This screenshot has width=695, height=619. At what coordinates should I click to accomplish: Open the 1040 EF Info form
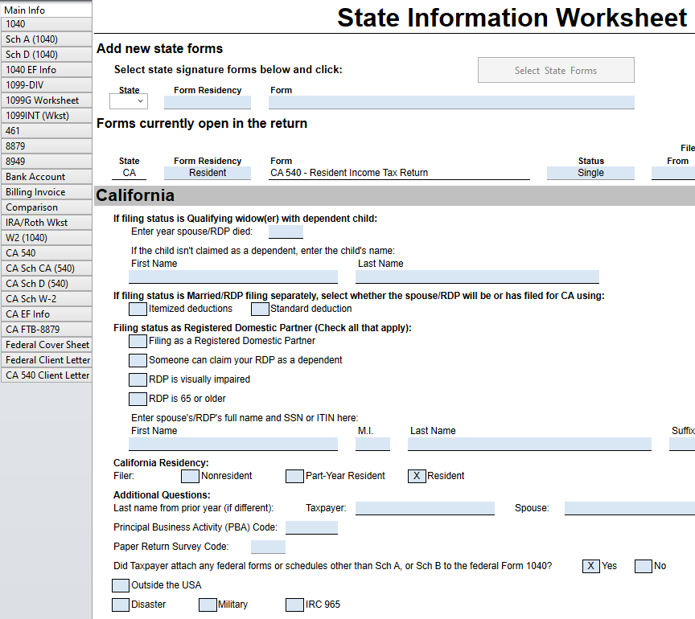[x=46, y=70]
